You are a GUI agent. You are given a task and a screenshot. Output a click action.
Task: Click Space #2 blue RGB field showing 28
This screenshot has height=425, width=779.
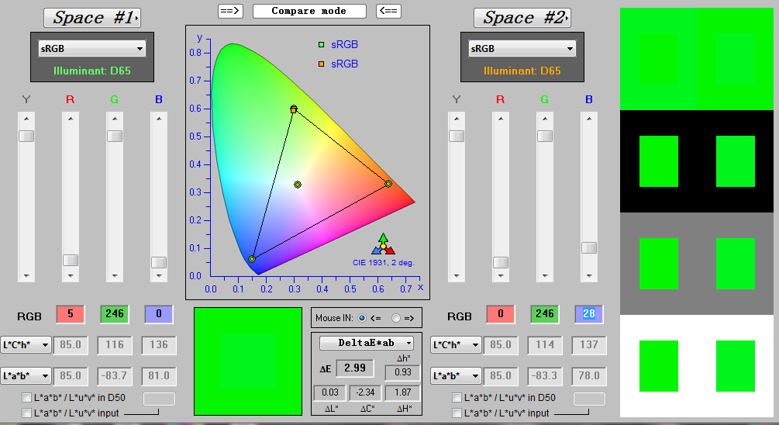coord(589,314)
